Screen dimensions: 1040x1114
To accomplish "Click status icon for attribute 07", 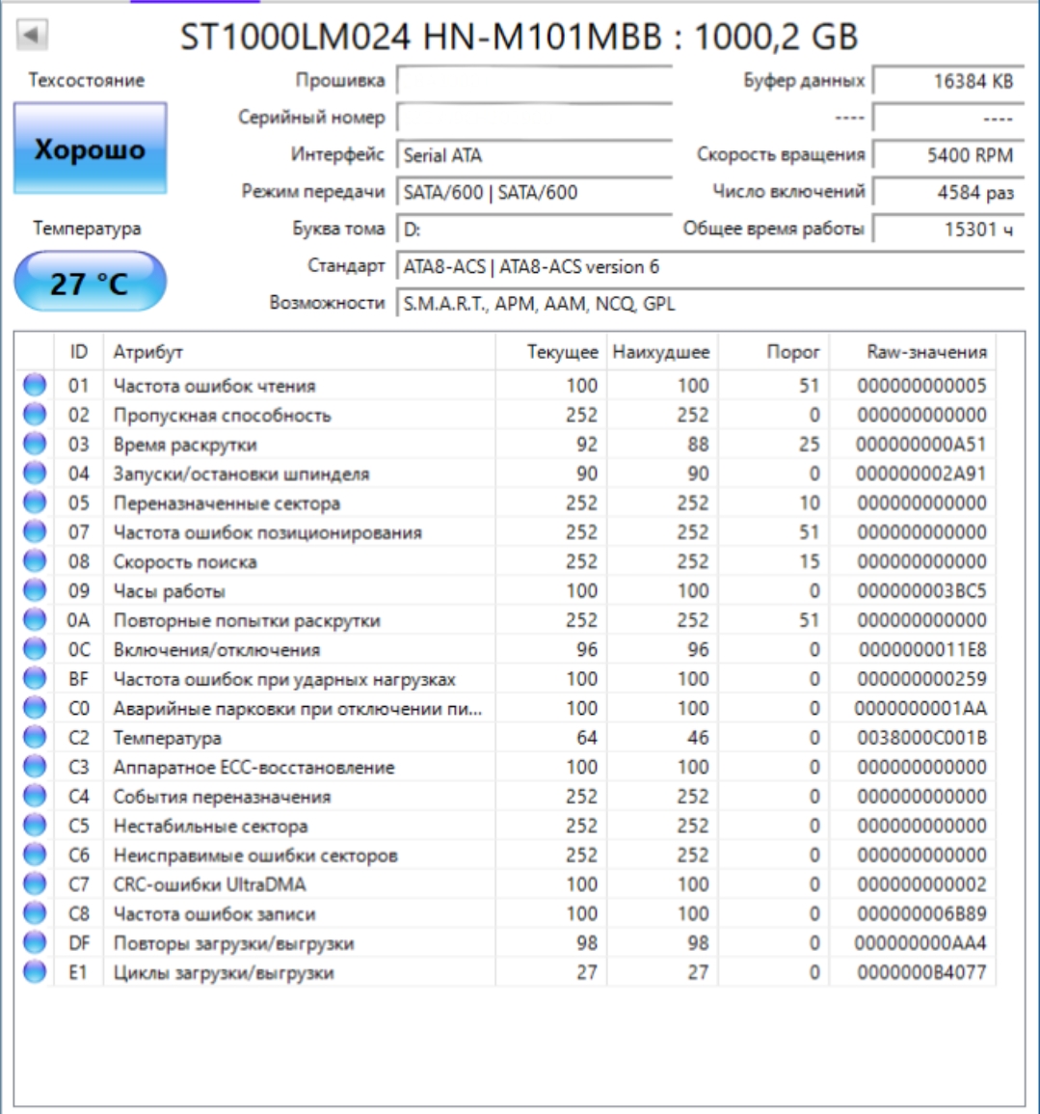I will pyautogui.click(x=34, y=531).
